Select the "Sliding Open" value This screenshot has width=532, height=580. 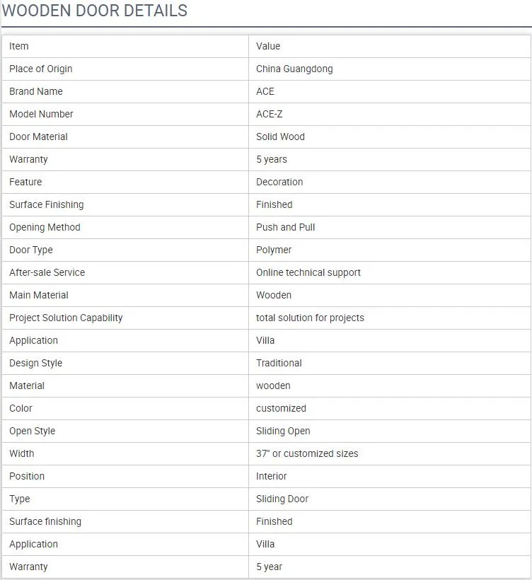[x=283, y=431]
